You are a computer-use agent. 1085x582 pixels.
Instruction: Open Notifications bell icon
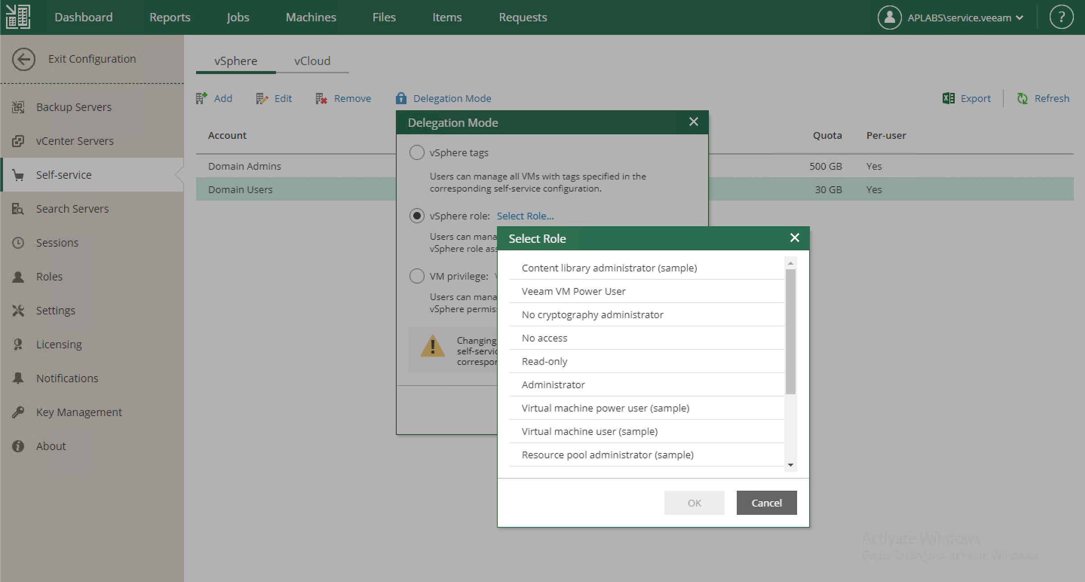(x=18, y=378)
